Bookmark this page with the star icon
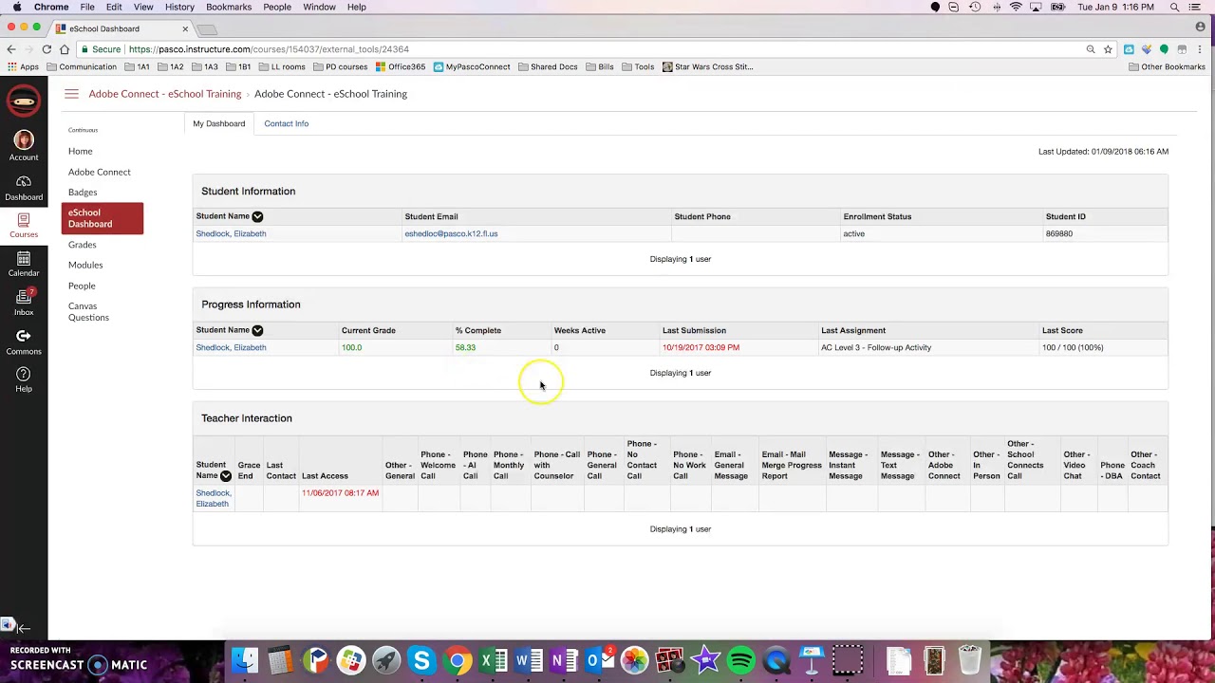Viewport: 1215px width, 683px height. tap(1108, 49)
